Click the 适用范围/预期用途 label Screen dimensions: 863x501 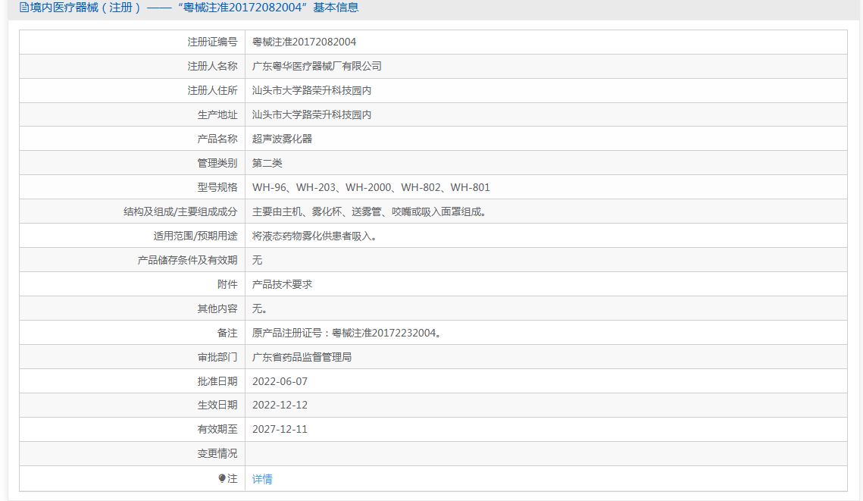click(x=195, y=236)
